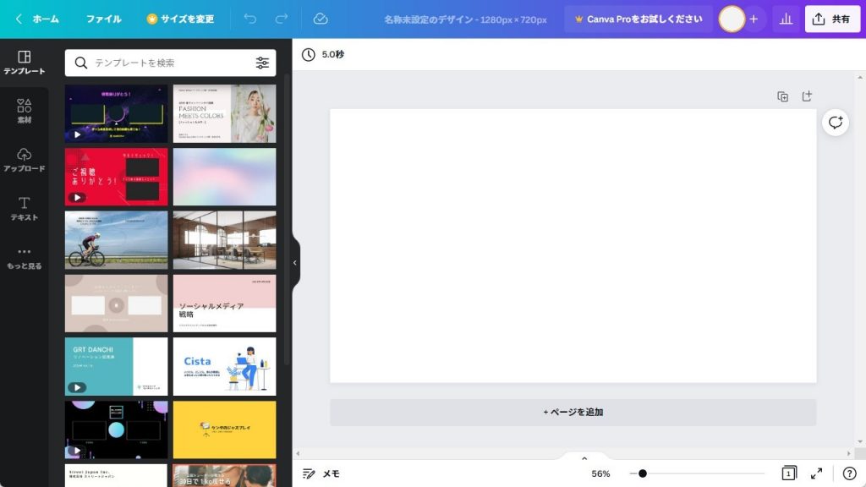Choose the red ご視聴ありがとう template
The height and width of the screenshot is (487, 866).
pyautogui.click(x=116, y=177)
